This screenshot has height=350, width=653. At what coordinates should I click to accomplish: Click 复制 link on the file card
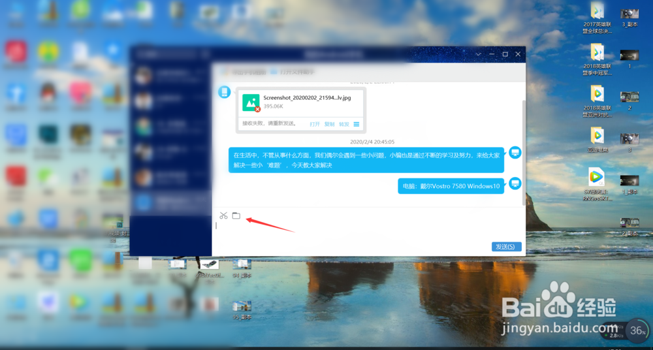coord(329,124)
